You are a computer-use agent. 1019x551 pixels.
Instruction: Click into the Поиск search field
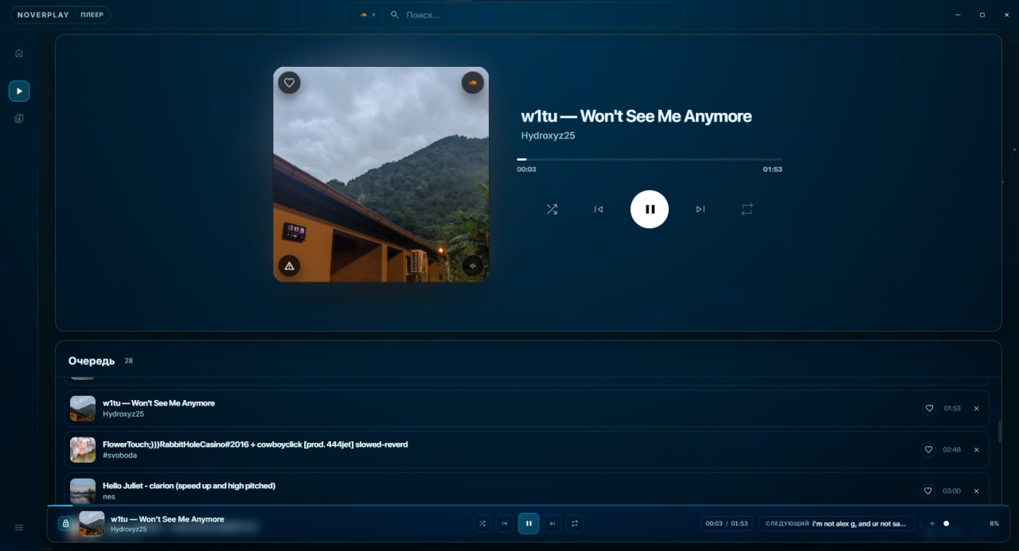pyautogui.click(x=446, y=14)
